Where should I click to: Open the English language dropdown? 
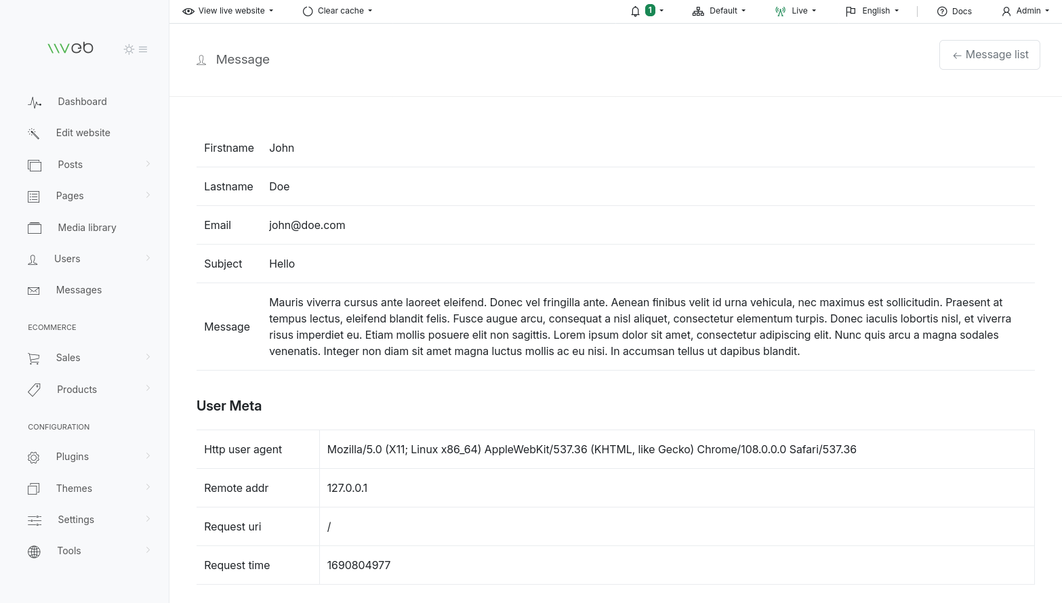pyautogui.click(x=872, y=11)
